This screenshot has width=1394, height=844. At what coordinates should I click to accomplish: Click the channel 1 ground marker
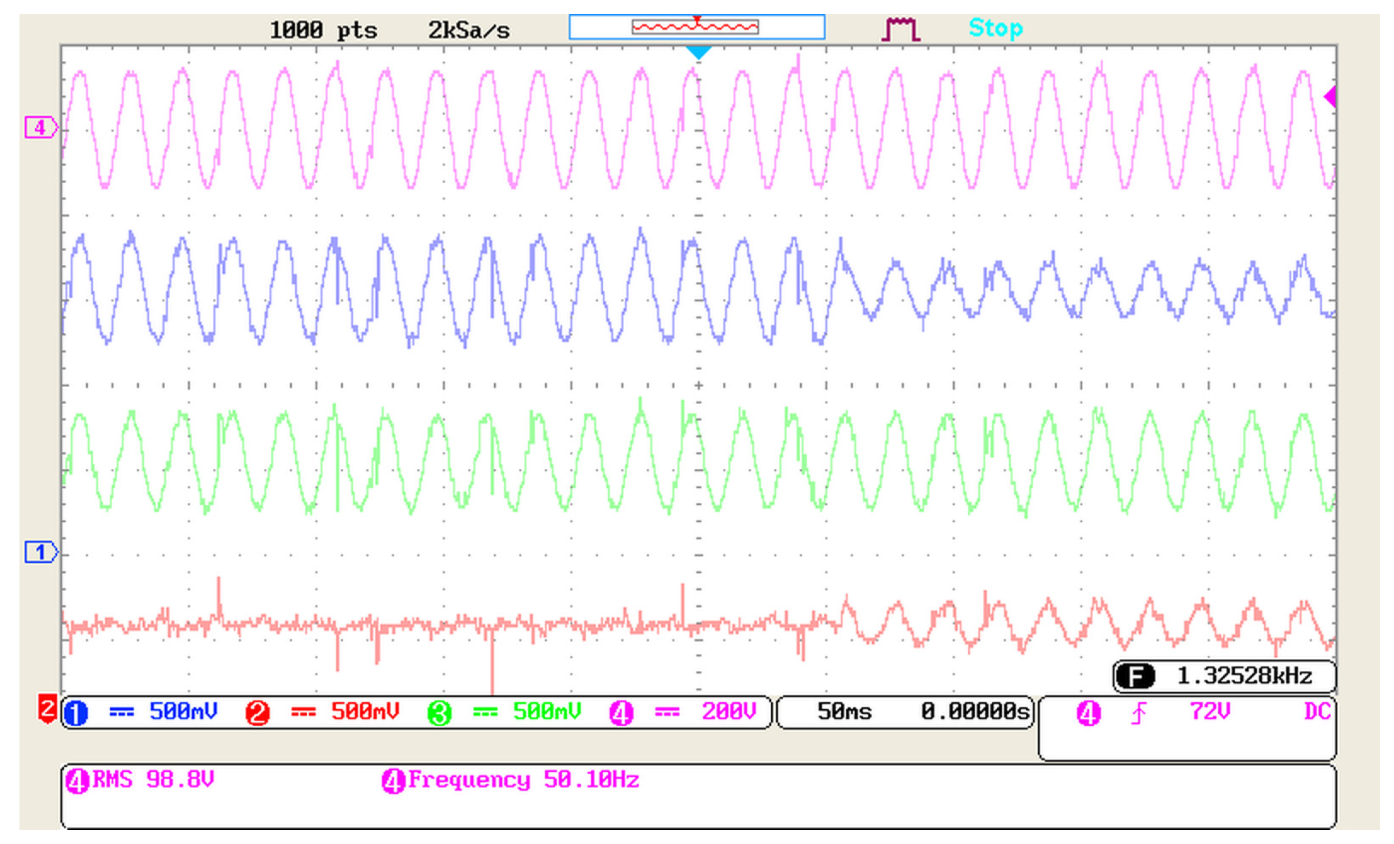pyautogui.click(x=40, y=552)
